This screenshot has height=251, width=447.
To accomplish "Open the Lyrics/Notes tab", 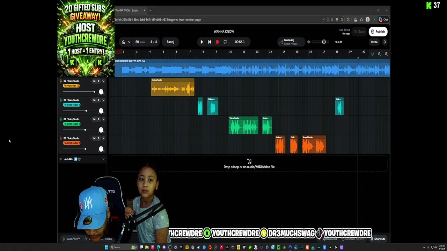I will (328, 239).
